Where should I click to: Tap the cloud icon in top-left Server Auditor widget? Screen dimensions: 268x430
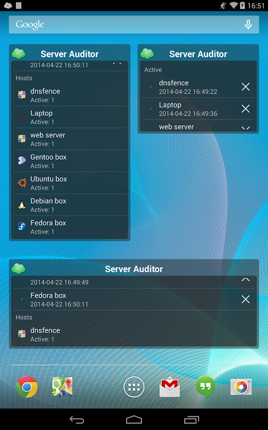click(x=19, y=54)
